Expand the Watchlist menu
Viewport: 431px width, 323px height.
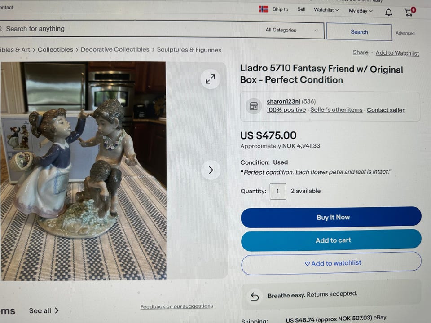(x=326, y=10)
